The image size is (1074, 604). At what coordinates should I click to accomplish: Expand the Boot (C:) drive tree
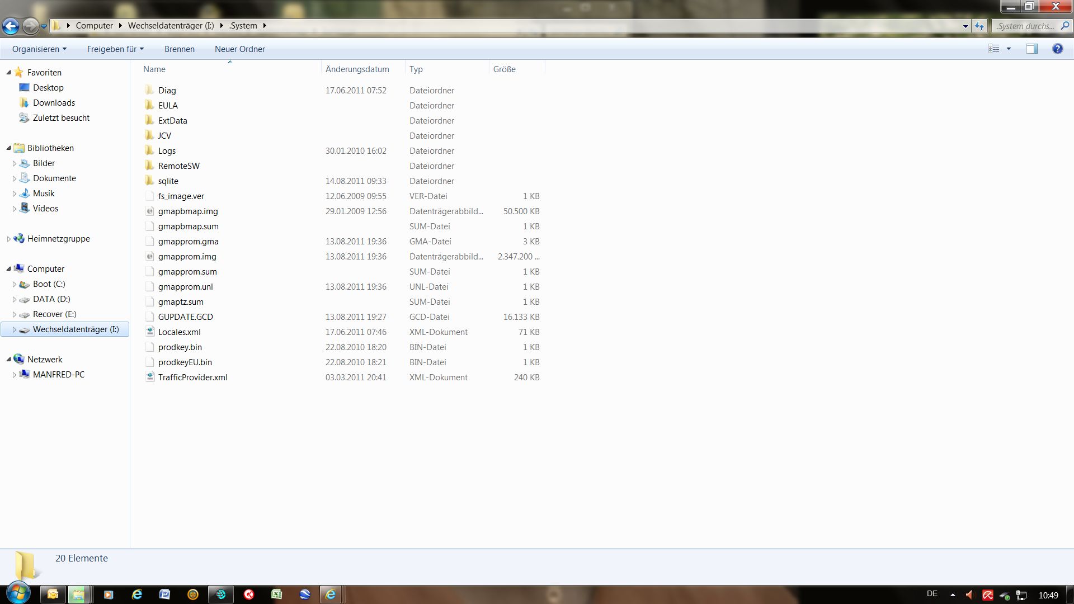click(15, 284)
